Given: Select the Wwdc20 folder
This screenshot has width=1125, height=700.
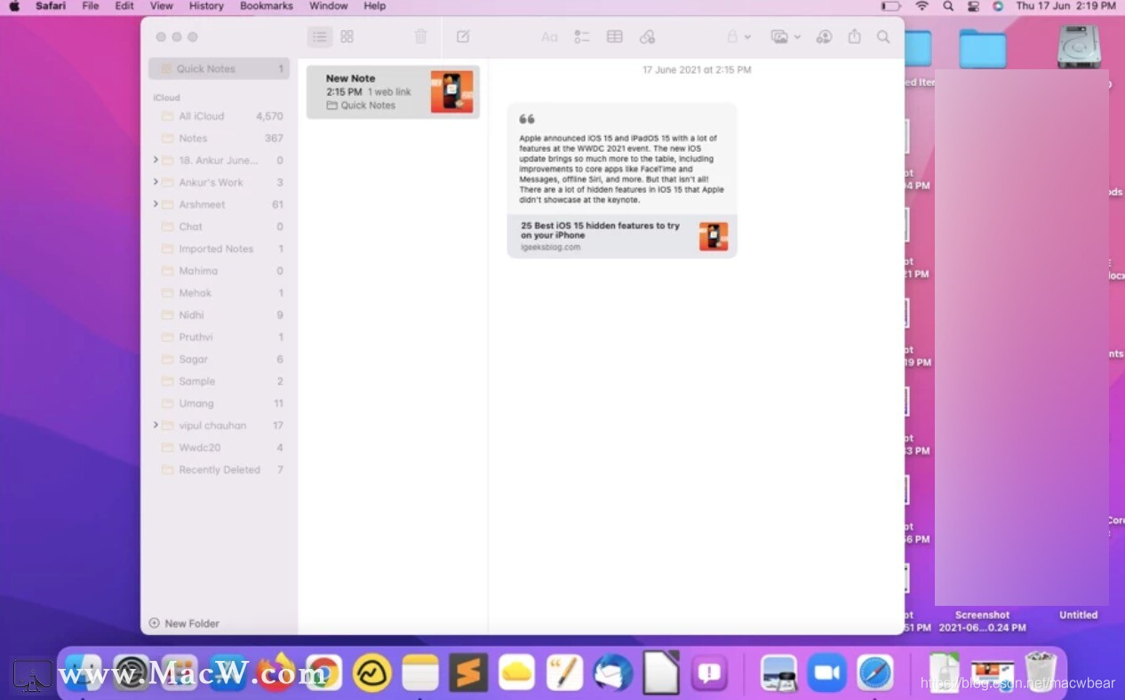Looking at the screenshot, I should (219, 448).
